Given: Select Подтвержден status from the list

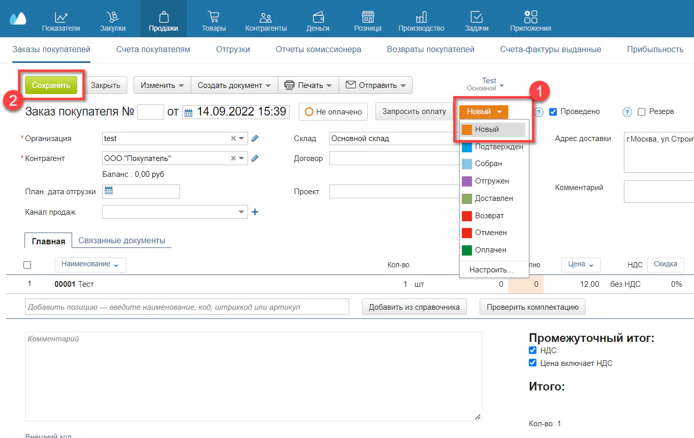Looking at the screenshot, I should pyautogui.click(x=498, y=147).
